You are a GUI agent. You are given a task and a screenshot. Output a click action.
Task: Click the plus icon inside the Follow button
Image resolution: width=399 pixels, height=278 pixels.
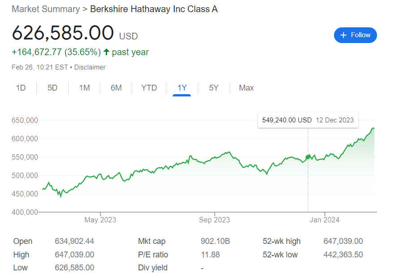coord(343,35)
